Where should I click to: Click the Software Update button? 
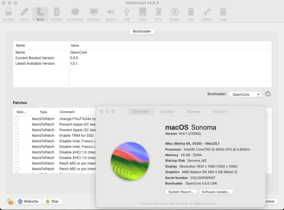216,192
